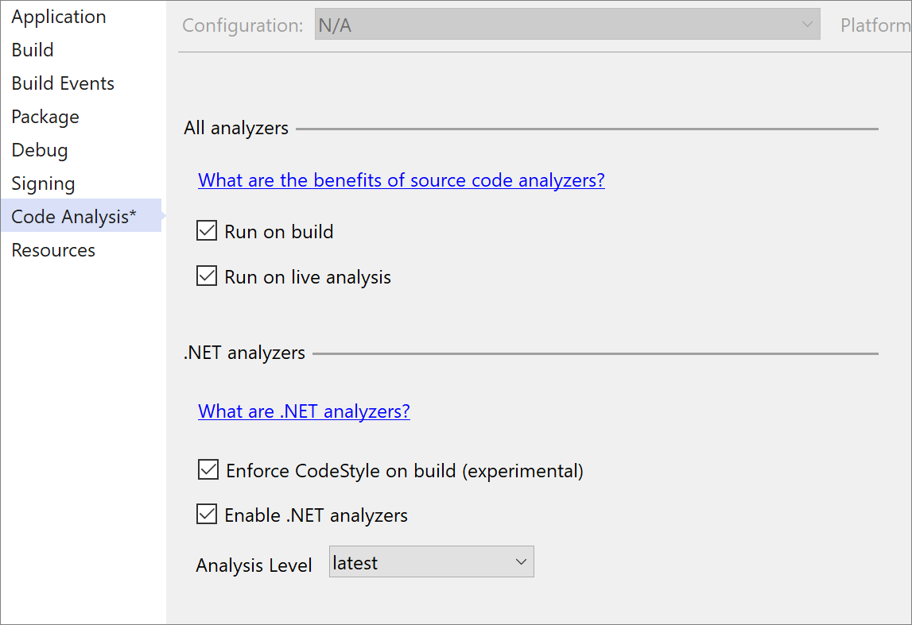The height and width of the screenshot is (625, 912).
Task: Open the Analysis Level dropdown set to latest
Action: pyautogui.click(x=432, y=561)
